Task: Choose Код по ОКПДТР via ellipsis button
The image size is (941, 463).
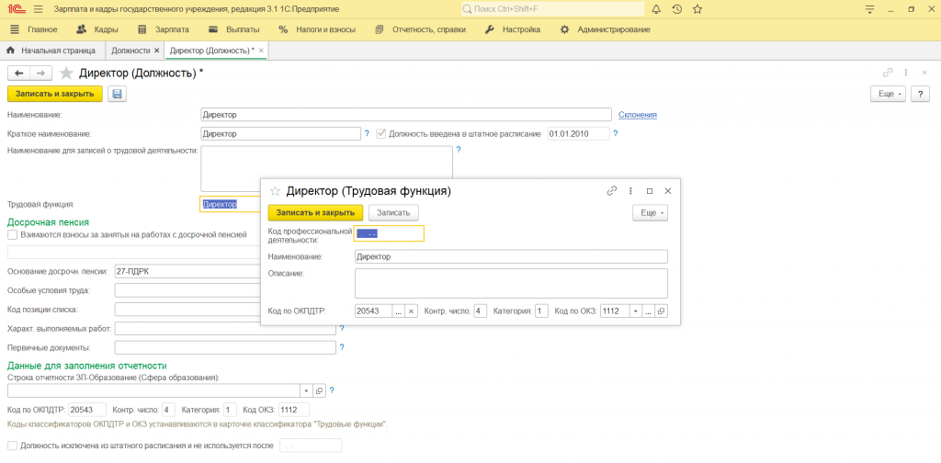Action: [x=399, y=311]
